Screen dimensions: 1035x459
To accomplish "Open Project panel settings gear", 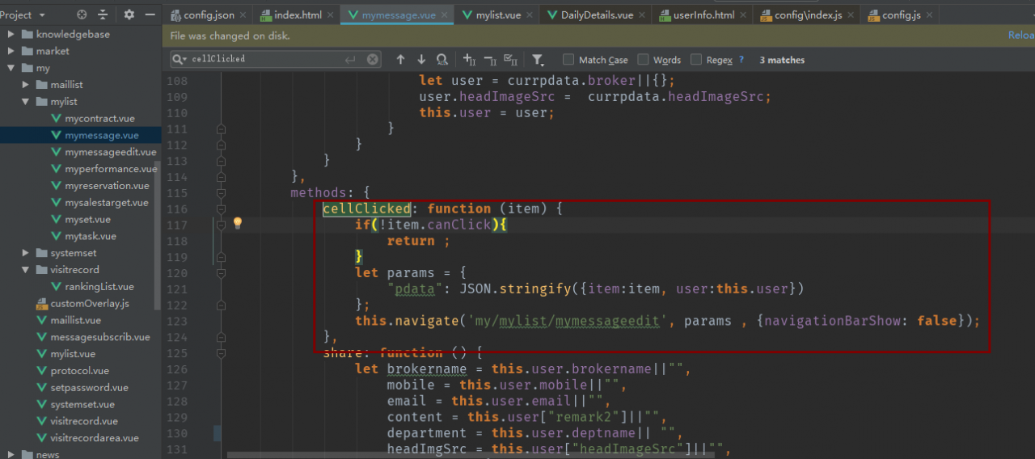I will [129, 15].
